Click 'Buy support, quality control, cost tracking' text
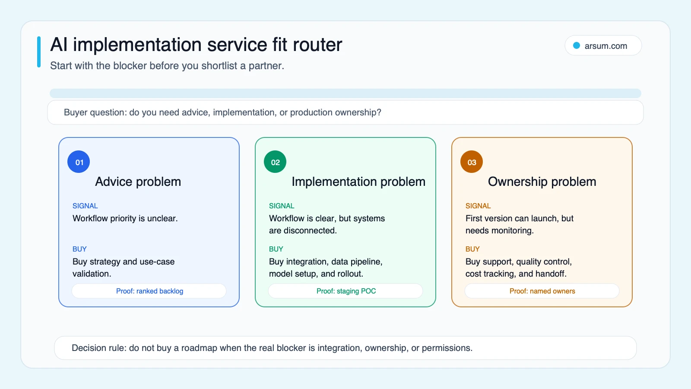The height and width of the screenshot is (389, 691). click(x=519, y=268)
